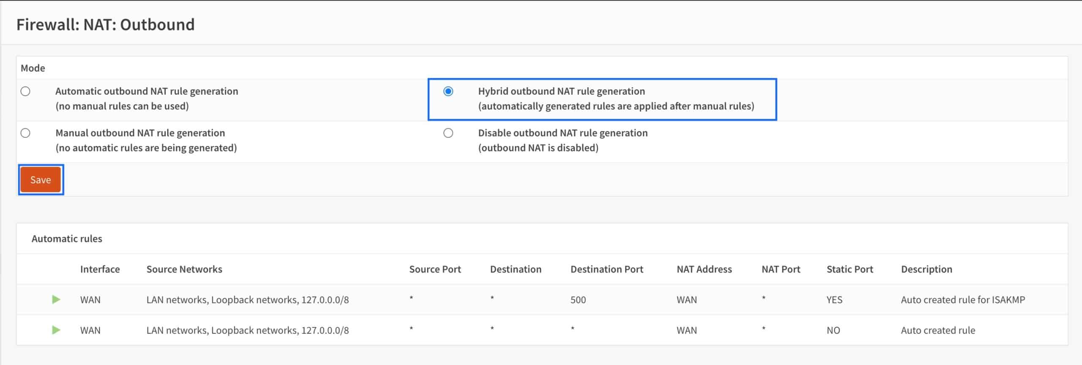Click green play icon on 'Auto created rule' row
Screen dimensions: 1082x365
tap(56, 330)
